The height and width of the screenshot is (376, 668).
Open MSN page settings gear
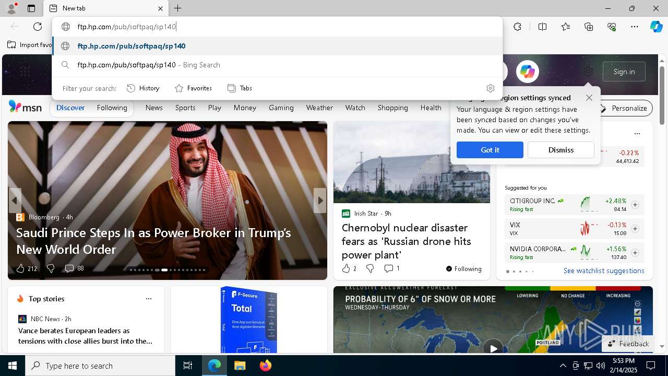pyautogui.click(x=588, y=72)
